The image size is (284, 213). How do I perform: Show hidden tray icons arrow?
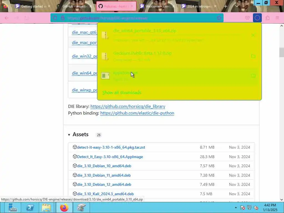236,207
